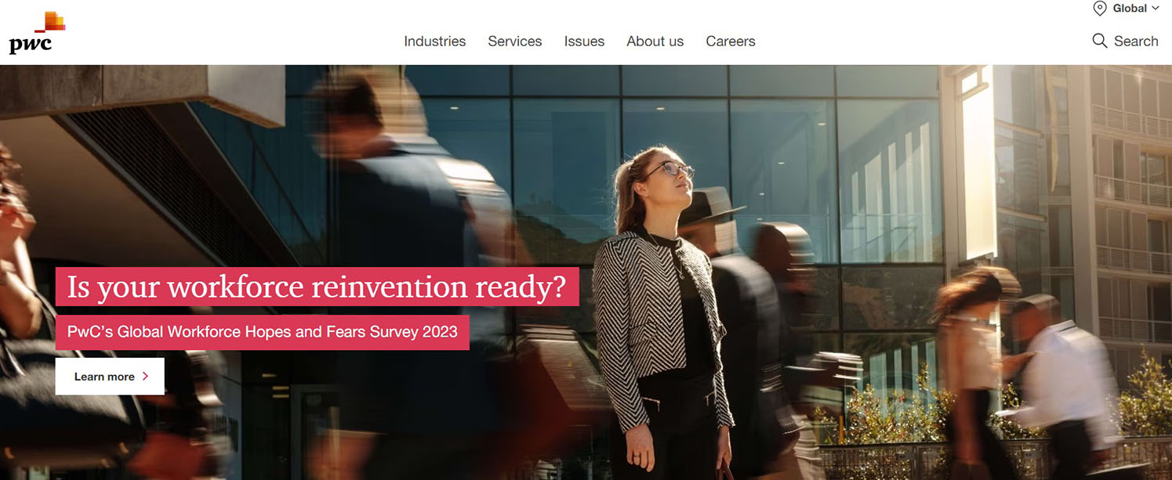Click the magnifying glass search icon
Screen dimensions: 1172x480
[x=1100, y=41]
